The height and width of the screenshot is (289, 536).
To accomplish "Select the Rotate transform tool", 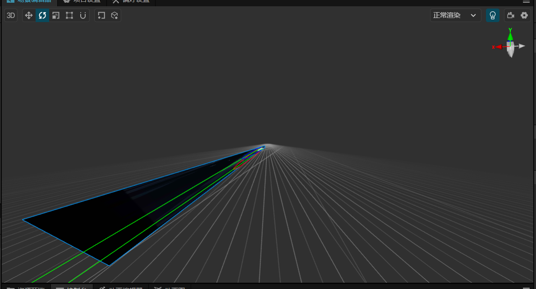I will (42, 15).
